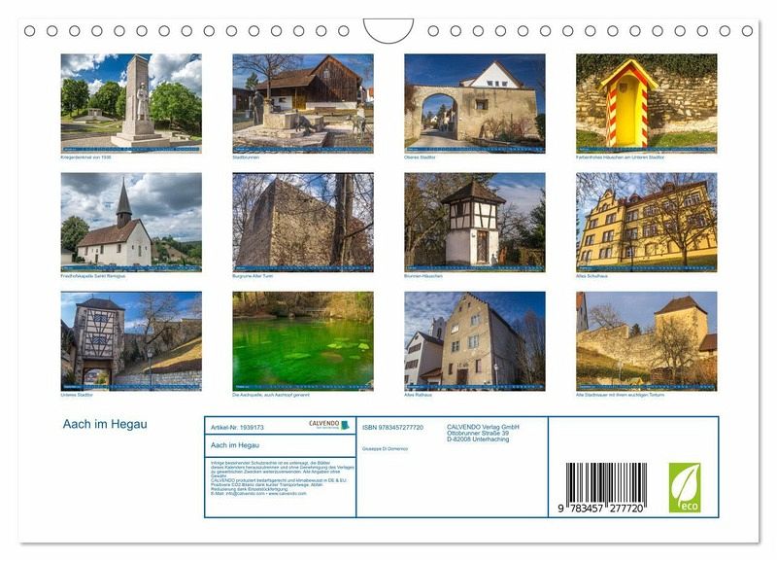Open the Alte Stadtmauer tower photo
The image size is (777, 561).
coord(646,340)
